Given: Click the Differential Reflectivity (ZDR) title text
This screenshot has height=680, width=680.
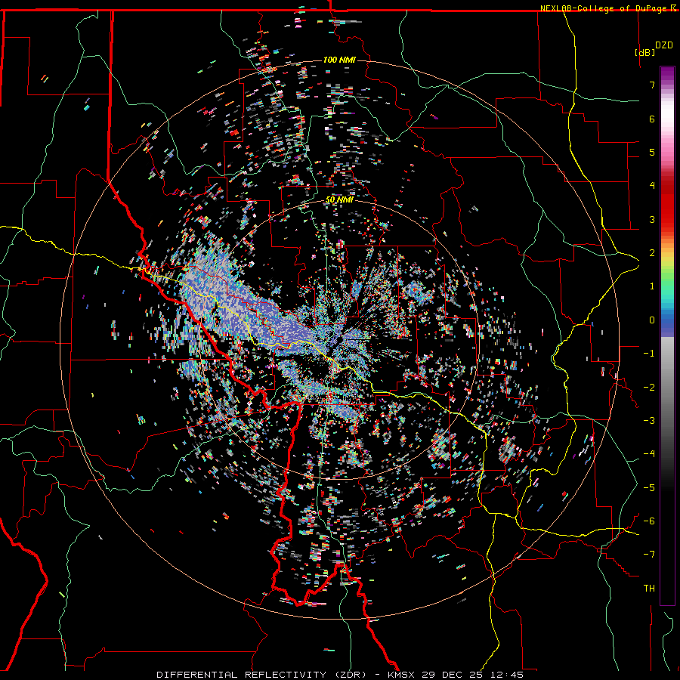Looking at the screenshot, I should tap(261, 675).
